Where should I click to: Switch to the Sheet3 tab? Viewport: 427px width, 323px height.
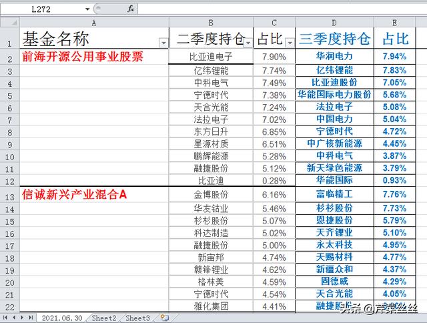138,318
